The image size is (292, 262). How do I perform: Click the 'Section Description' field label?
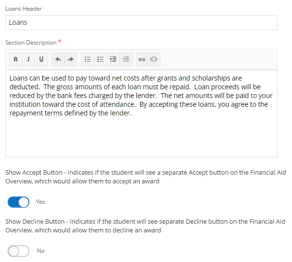(31, 43)
